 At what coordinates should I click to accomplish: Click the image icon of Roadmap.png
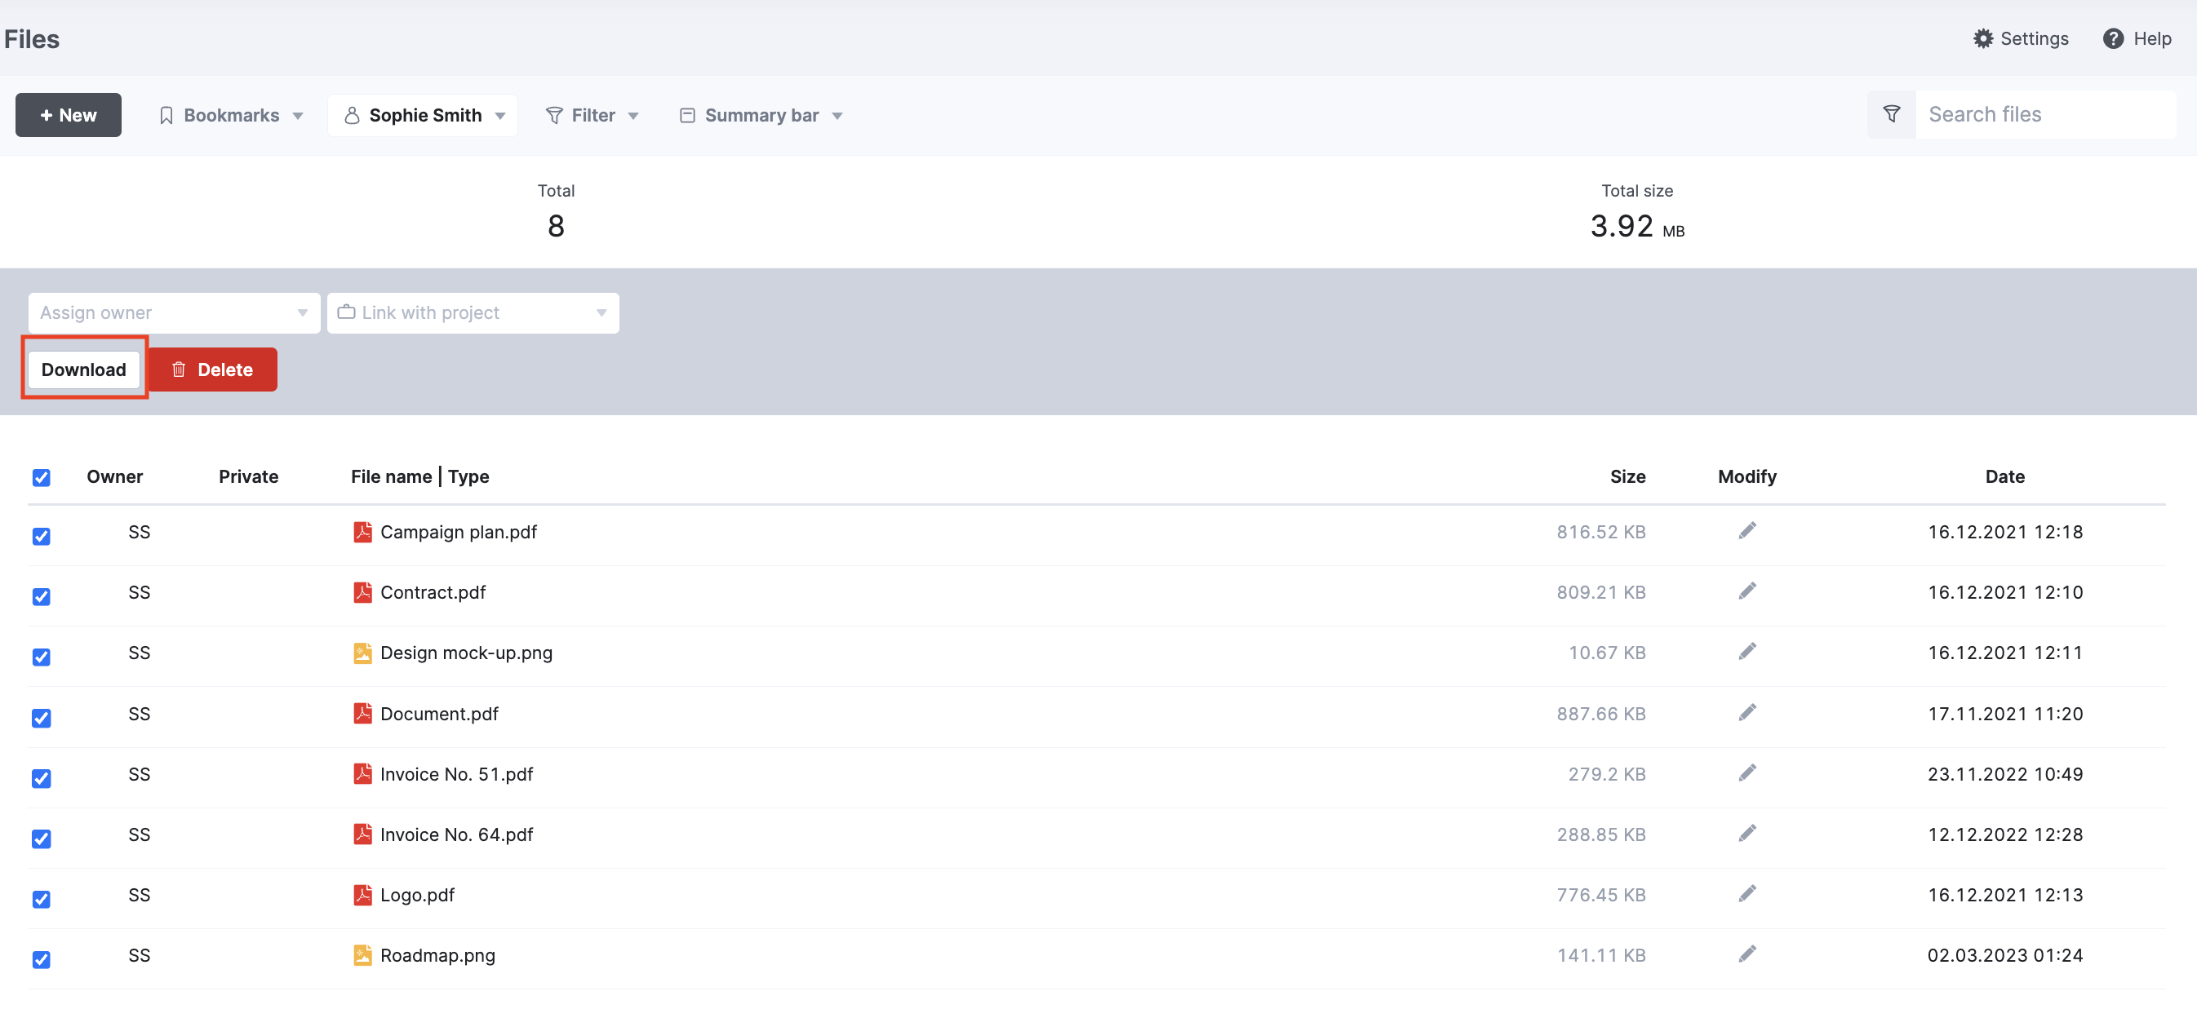tap(362, 956)
